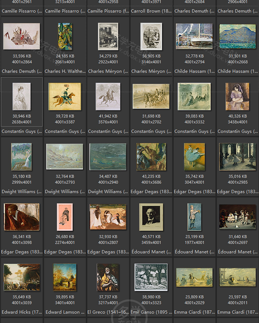
Task: Select the Charles H. Walther cubist painting thumbnail
Action: (x=65, y=36)
